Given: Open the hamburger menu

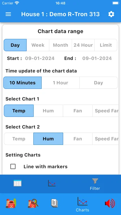Looking at the screenshot, I should (8, 14).
